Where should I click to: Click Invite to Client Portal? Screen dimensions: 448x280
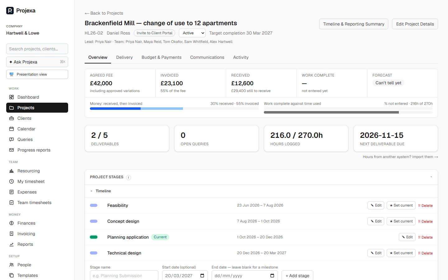(155, 33)
